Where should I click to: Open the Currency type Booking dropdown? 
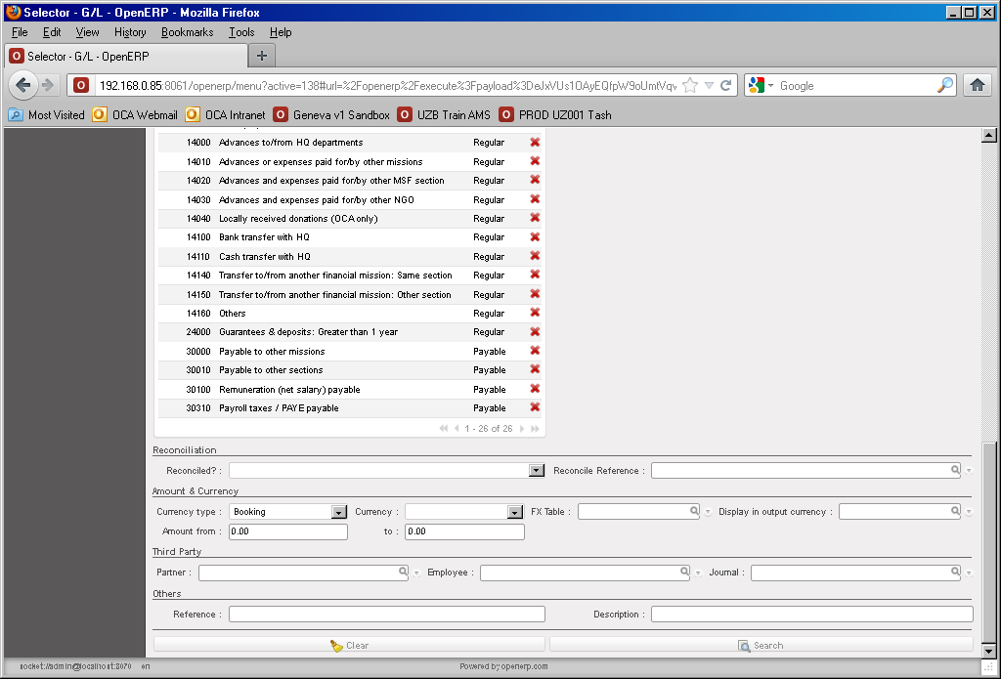tap(339, 512)
